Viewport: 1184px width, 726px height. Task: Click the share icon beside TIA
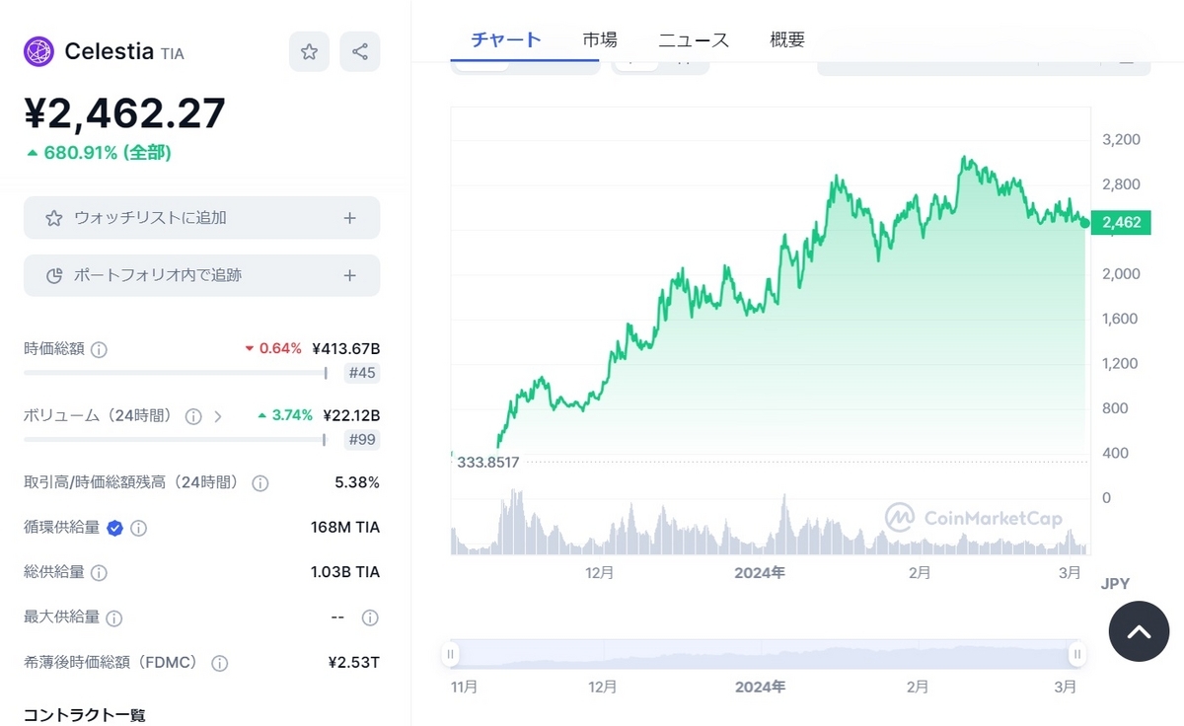point(359,51)
